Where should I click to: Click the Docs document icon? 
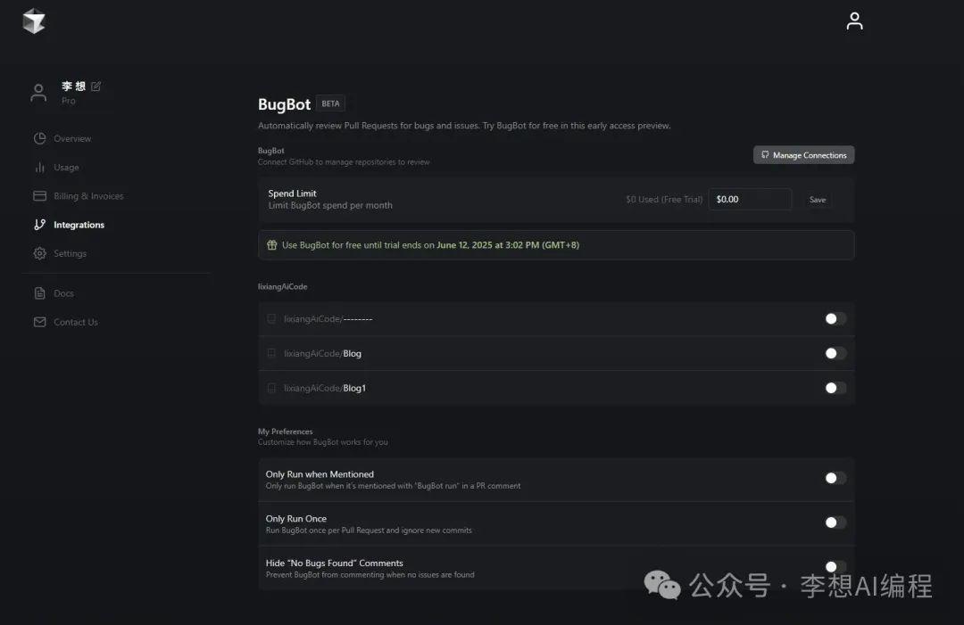click(x=39, y=293)
